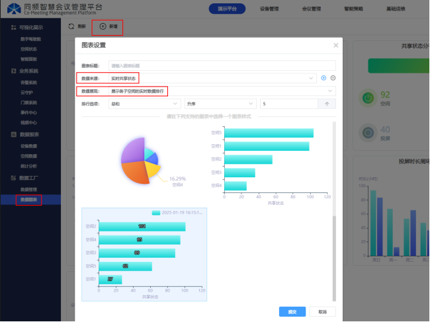Click the refresh icon in the toolbar

(x=71, y=26)
